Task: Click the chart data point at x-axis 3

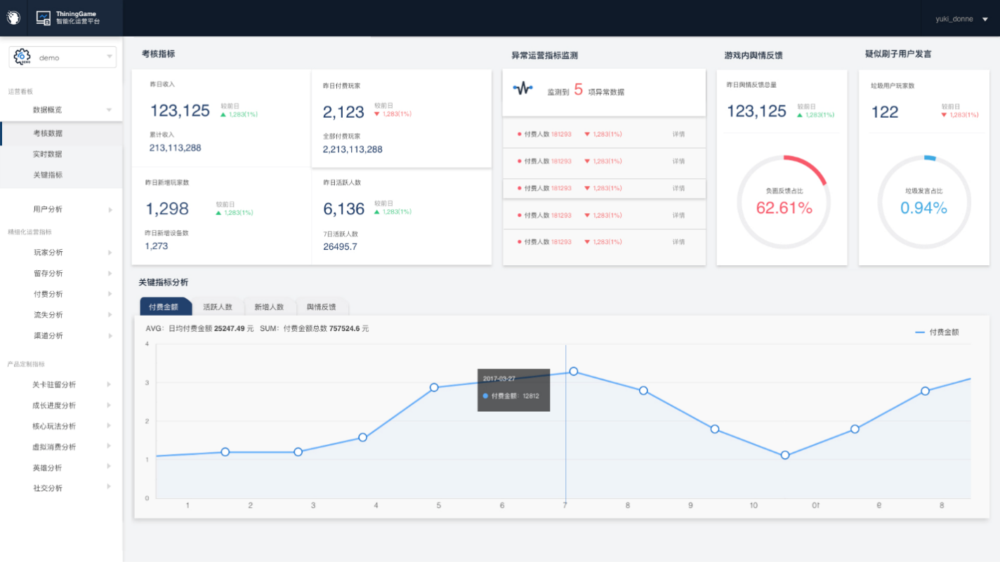Action: pos(298,452)
